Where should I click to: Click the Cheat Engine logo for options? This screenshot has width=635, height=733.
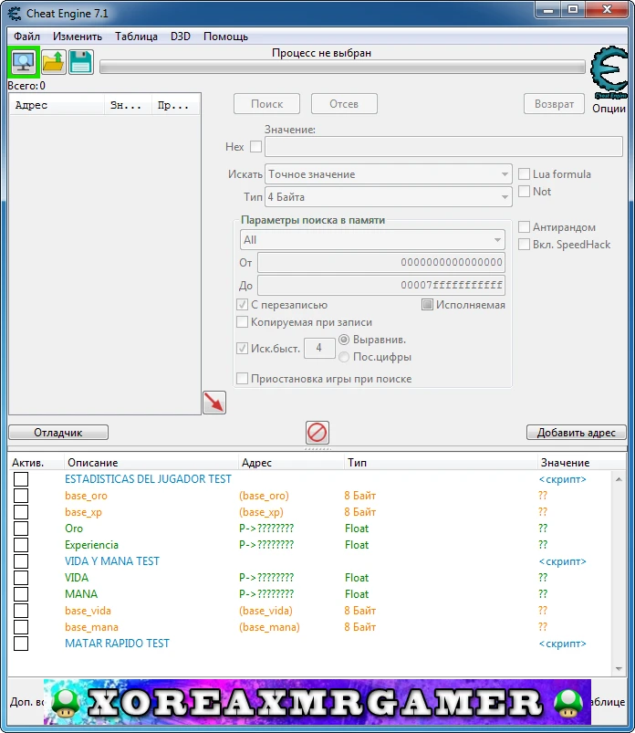point(609,72)
